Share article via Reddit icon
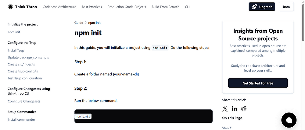Viewport: 305px width, 130px height. coord(243,108)
